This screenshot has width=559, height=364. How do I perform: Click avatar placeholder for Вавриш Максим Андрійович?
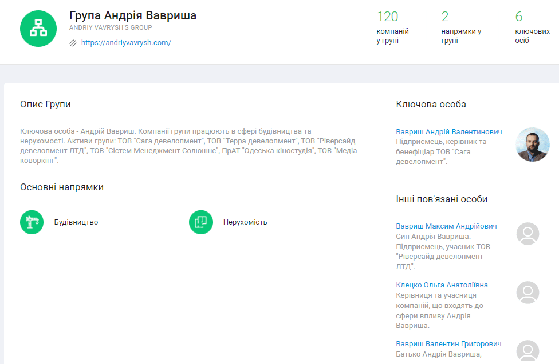tap(527, 234)
